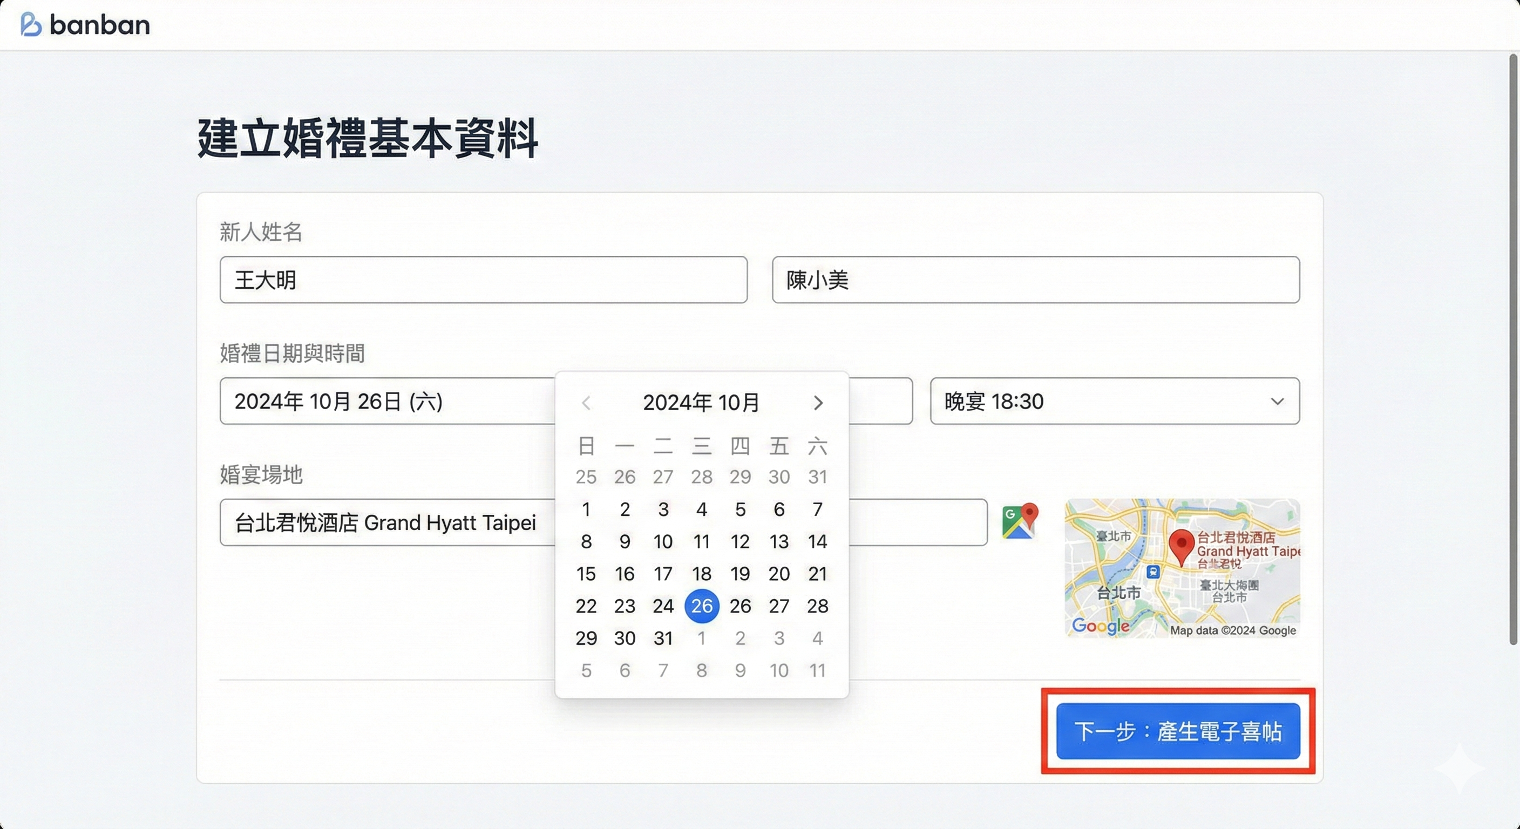Select November 1 in the calendar grid
This screenshot has width=1520, height=829.
[x=702, y=638]
